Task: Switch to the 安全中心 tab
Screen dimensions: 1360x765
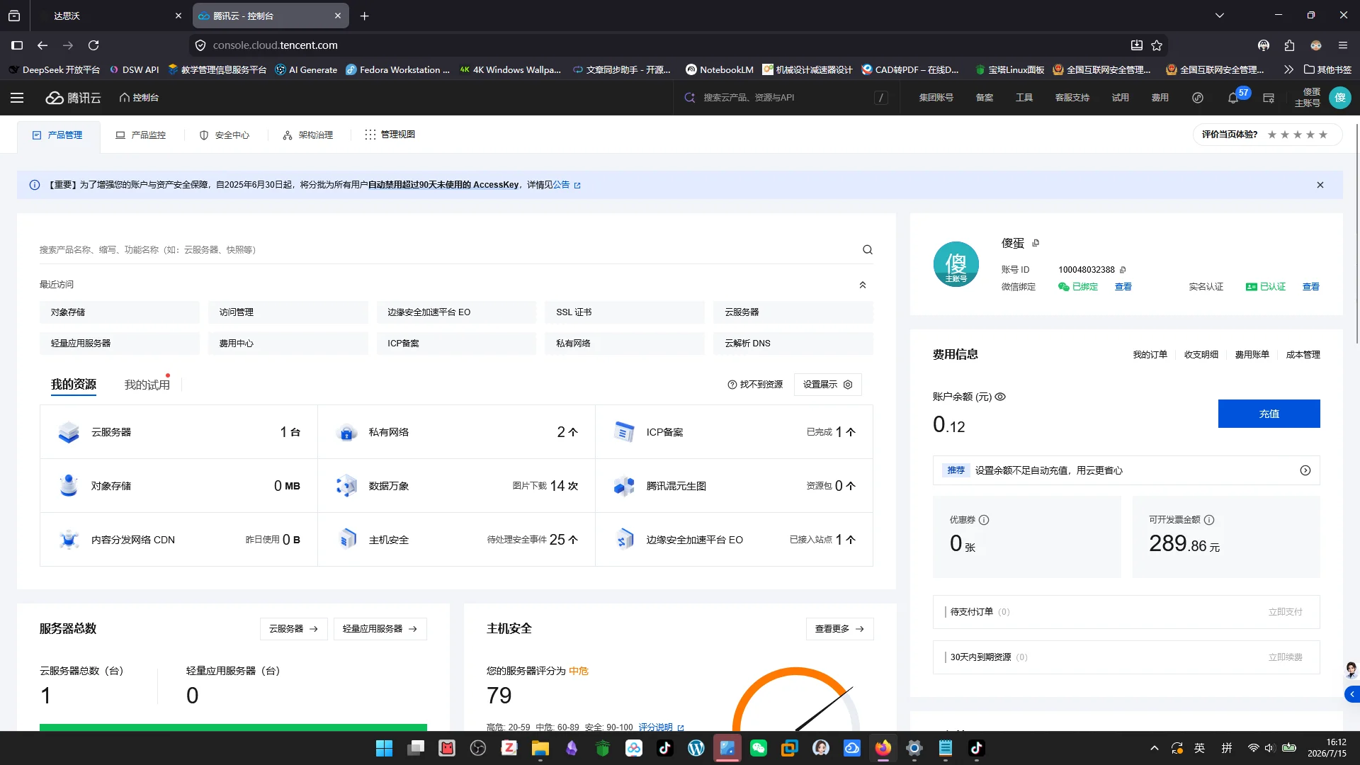Action: click(x=225, y=135)
